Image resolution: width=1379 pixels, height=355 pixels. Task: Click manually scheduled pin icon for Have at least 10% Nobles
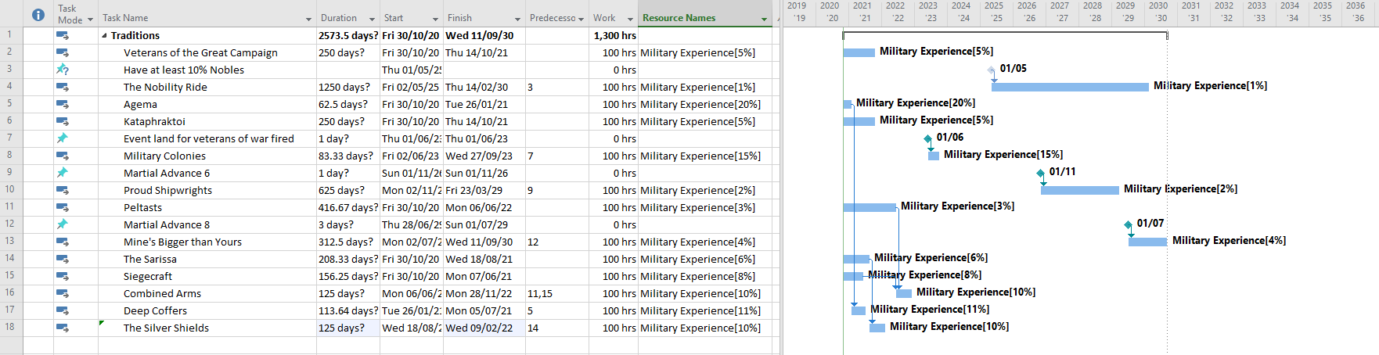tap(63, 70)
